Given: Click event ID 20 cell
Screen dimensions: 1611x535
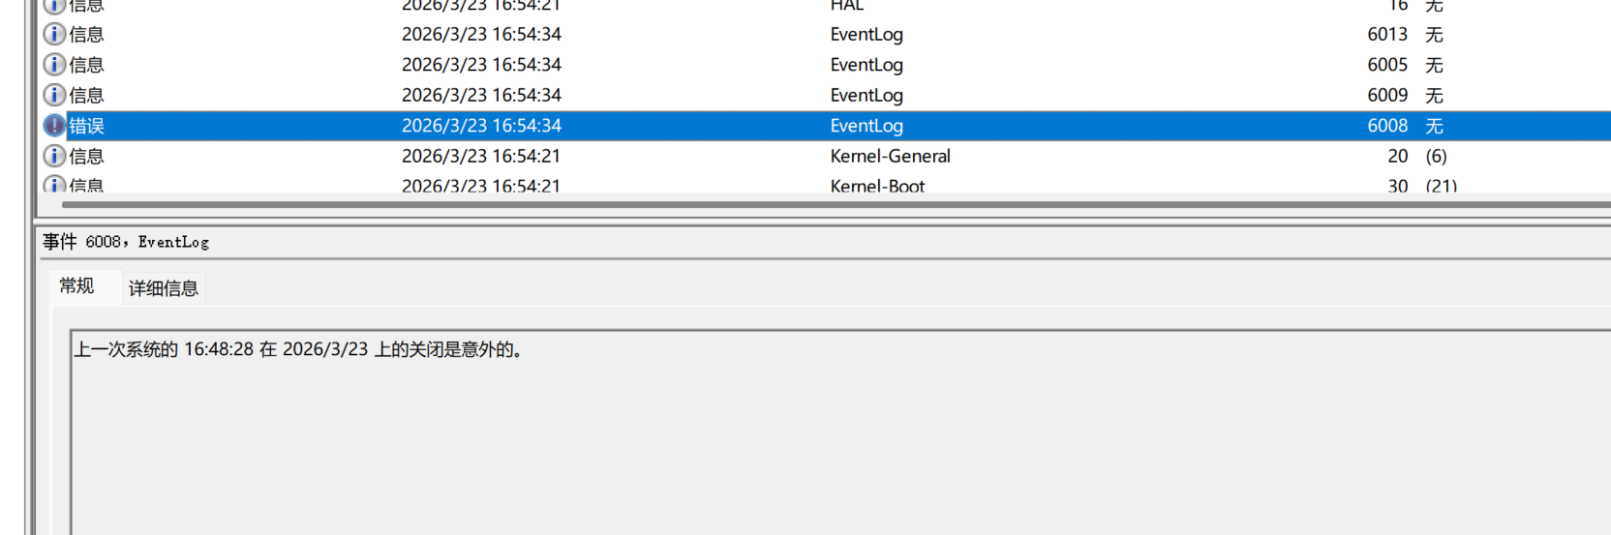Looking at the screenshot, I should pos(1397,156).
